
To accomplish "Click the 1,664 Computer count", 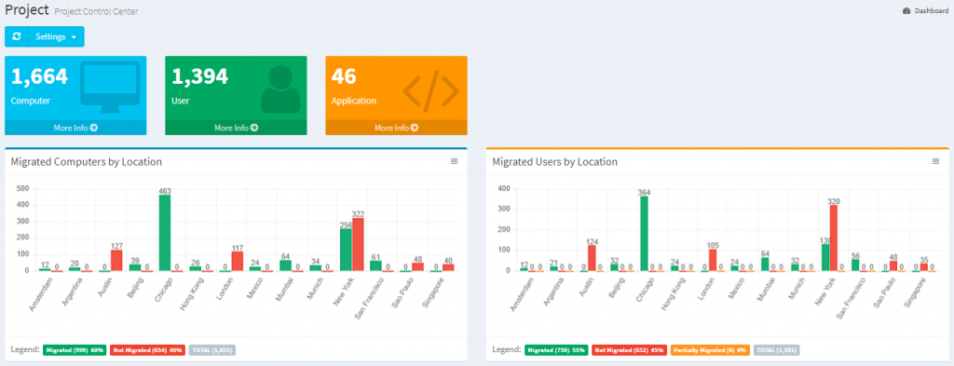I will point(39,76).
